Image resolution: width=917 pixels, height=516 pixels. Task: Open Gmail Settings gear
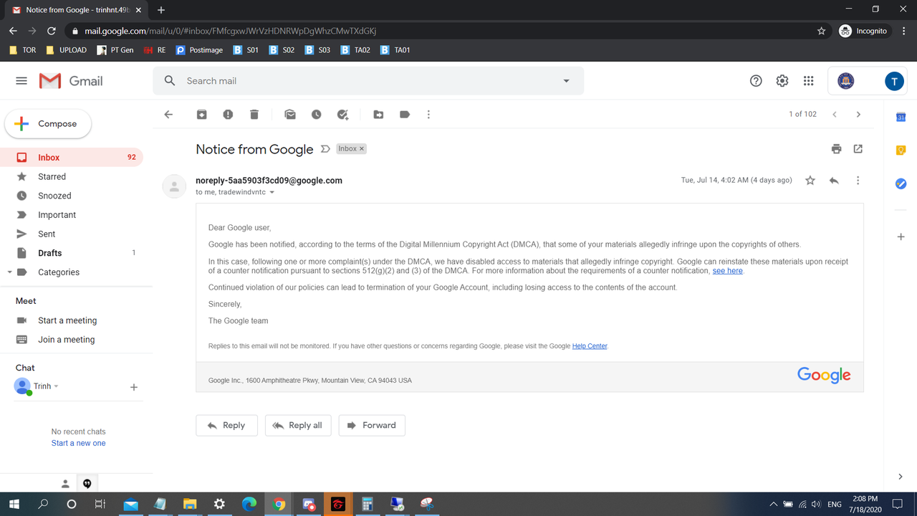[x=782, y=81]
